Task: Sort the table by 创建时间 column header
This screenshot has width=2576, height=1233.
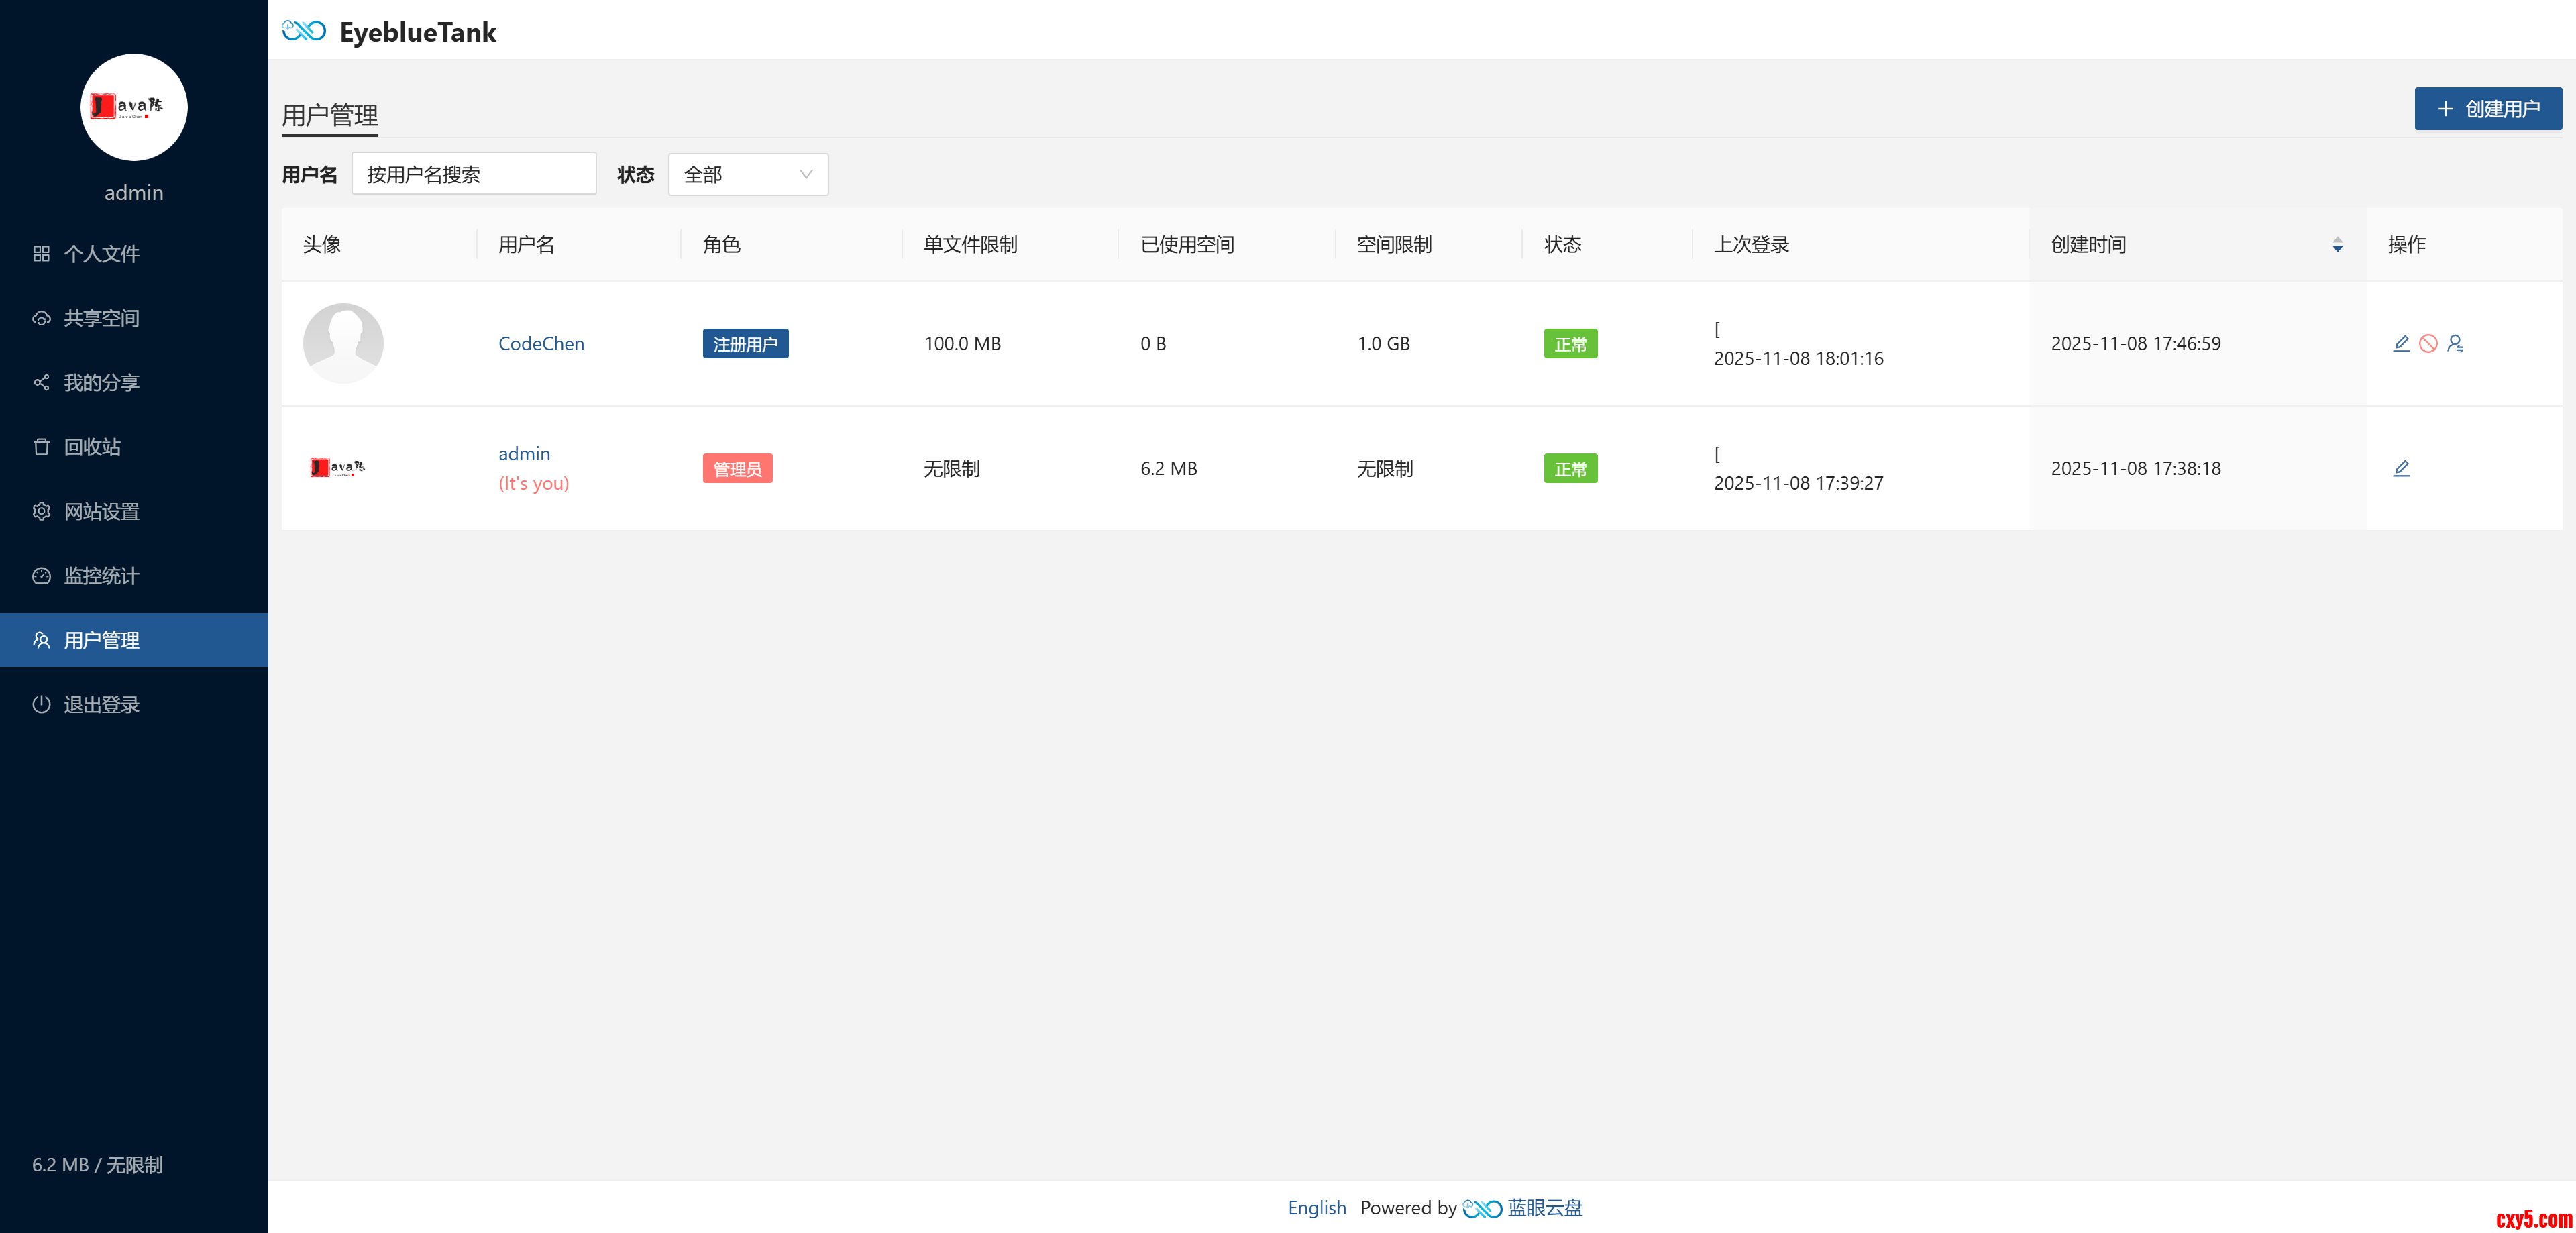Action: [x=2088, y=245]
